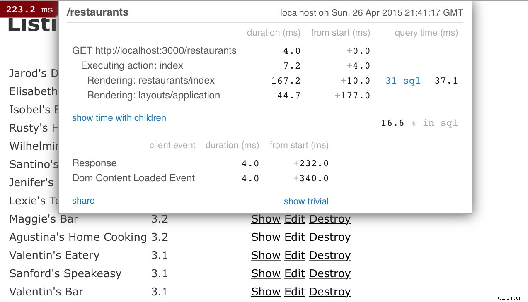
Task: Show Maggie's Bar restaurant
Action: (266, 219)
